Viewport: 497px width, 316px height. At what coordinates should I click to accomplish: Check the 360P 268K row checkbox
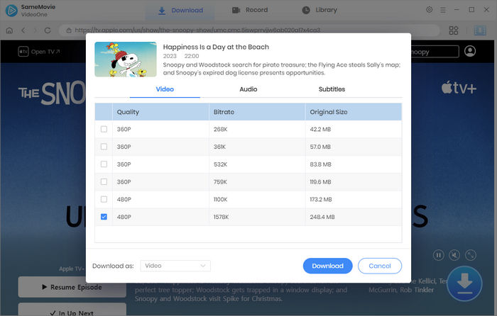[104, 129]
